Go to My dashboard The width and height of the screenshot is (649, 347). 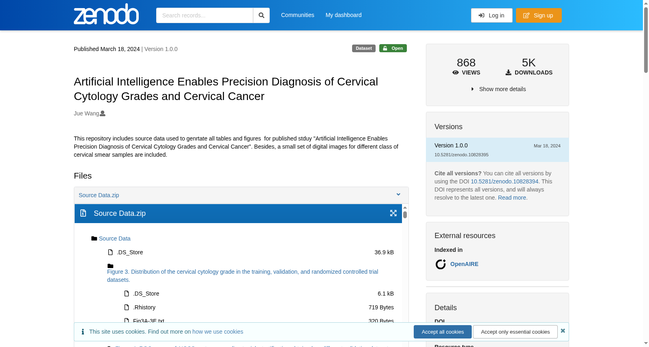point(344,15)
